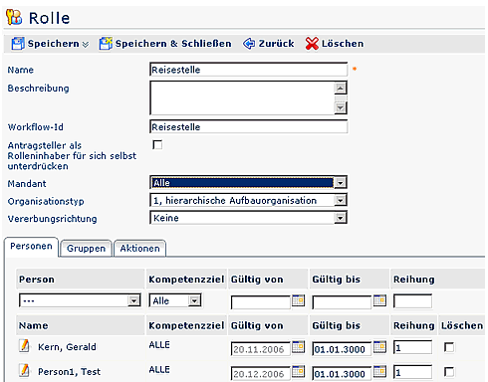Click the Speichern button label
488x382 pixels.
[x=54, y=44]
